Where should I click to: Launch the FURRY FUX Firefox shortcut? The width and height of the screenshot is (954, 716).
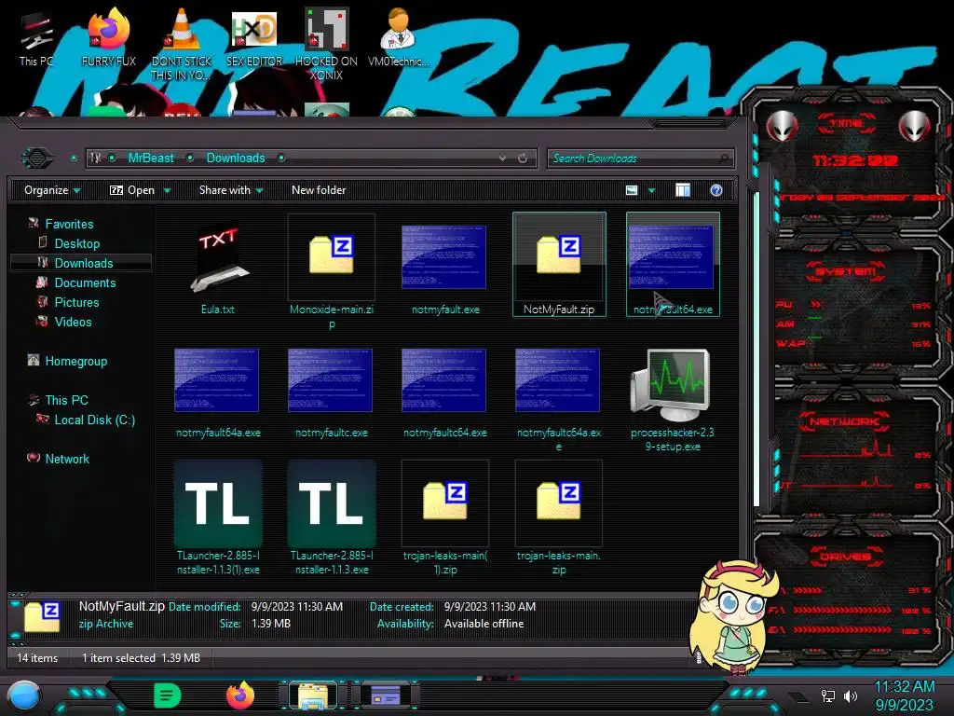pos(109,37)
